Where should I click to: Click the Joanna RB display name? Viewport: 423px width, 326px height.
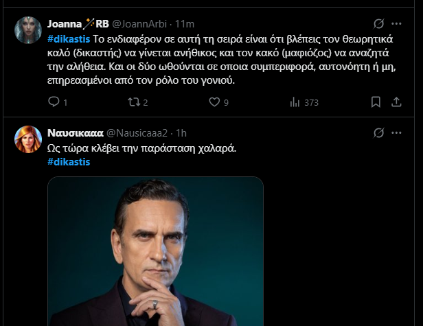click(x=78, y=23)
